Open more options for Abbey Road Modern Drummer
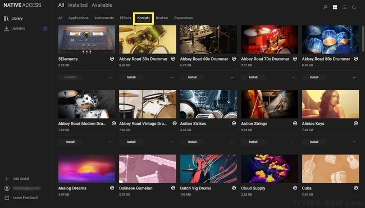The width and height of the screenshot is (365, 208). [111, 142]
